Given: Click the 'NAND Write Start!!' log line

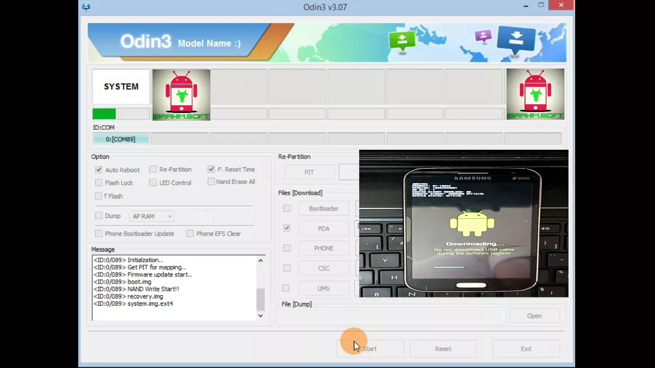Looking at the screenshot, I should [x=136, y=289].
